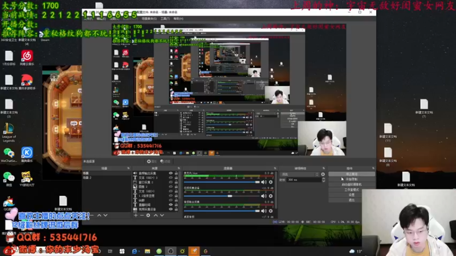Image resolution: width=456 pixels, height=256 pixels.
Task: Toggle visibility of 图像 2 source
Action: [170, 187]
